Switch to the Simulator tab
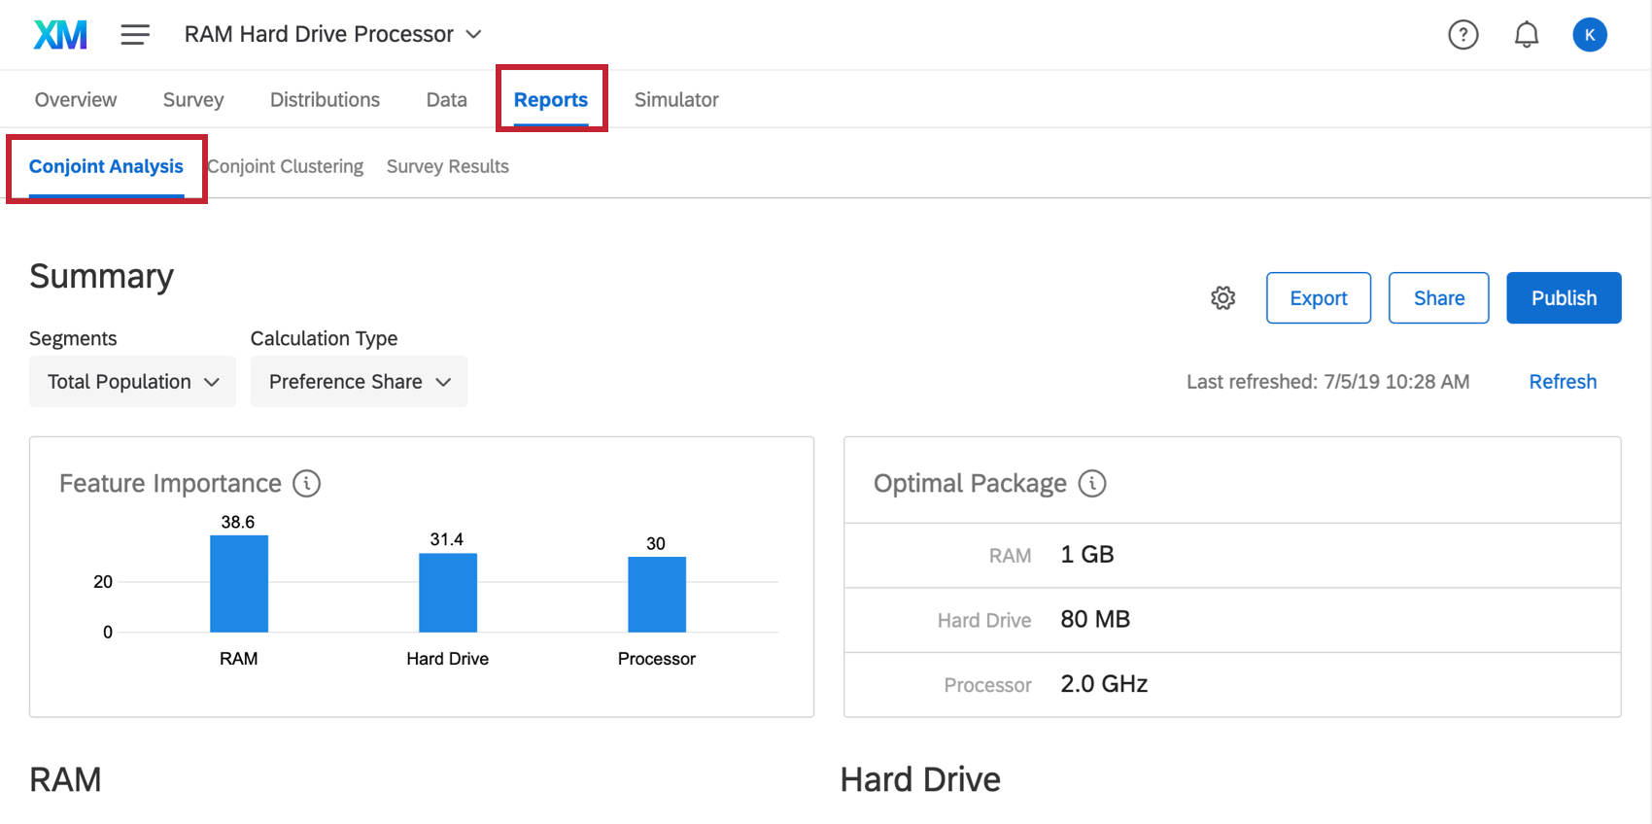Screen dimensions: 1652x824 (x=676, y=99)
